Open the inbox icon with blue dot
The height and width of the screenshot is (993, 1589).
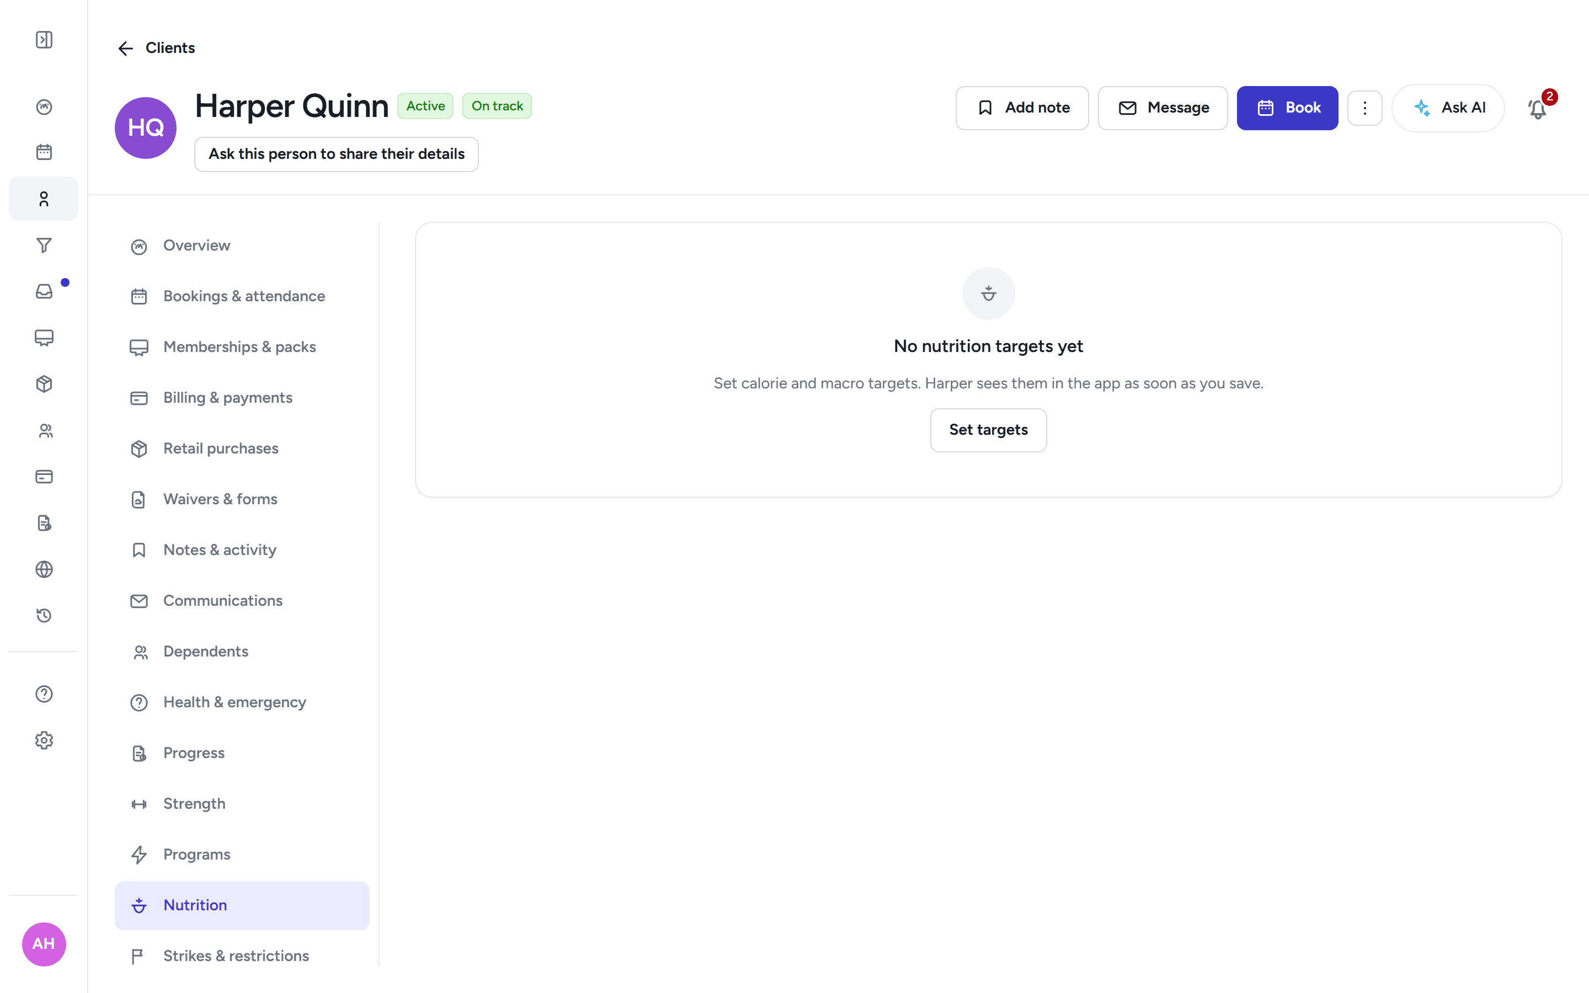pos(44,291)
